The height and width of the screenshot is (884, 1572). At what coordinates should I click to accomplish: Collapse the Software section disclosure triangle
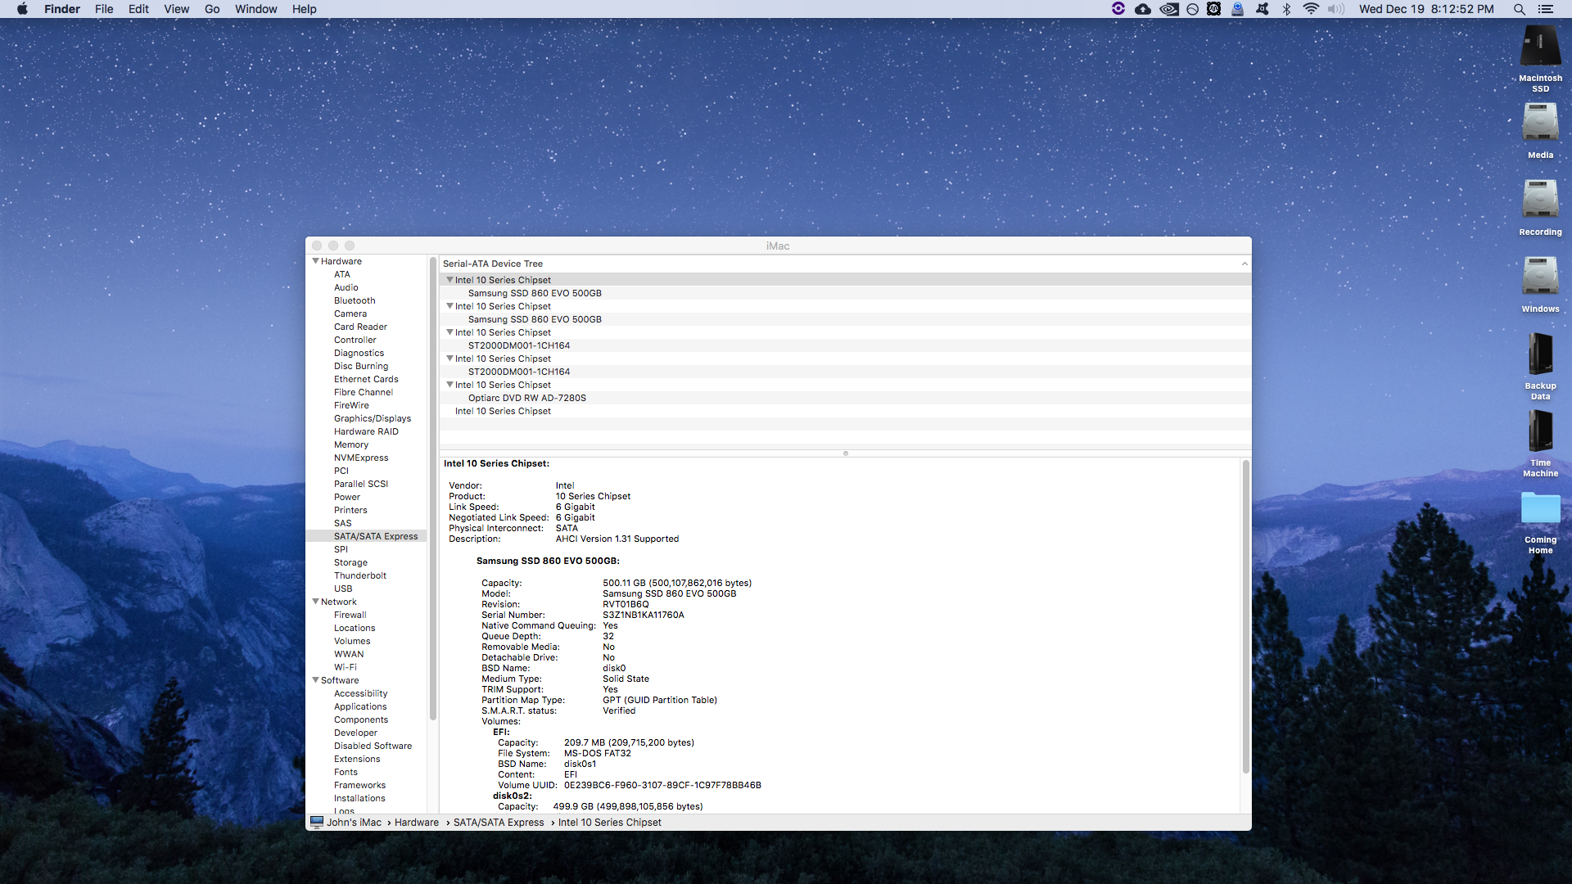tap(315, 680)
